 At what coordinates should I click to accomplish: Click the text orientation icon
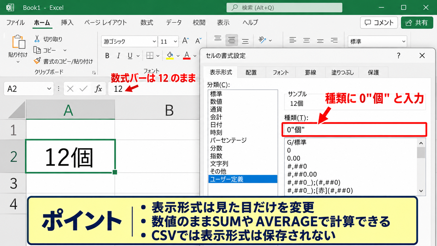tap(262, 40)
